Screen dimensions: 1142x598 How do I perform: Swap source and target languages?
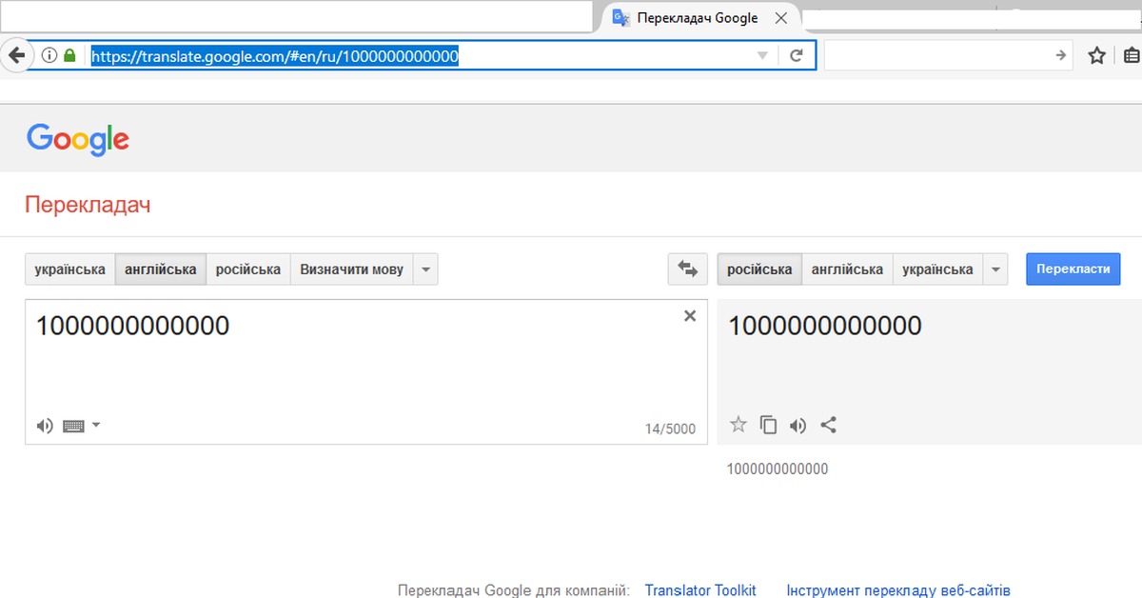(x=687, y=269)
